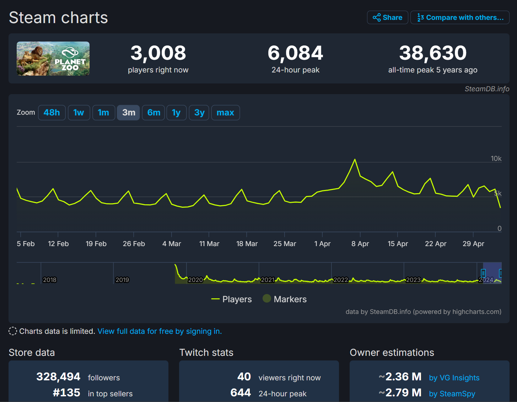Toggle the Markers series in legend
The height and width of the screenshot is (402, 517).
coord(285,299)
